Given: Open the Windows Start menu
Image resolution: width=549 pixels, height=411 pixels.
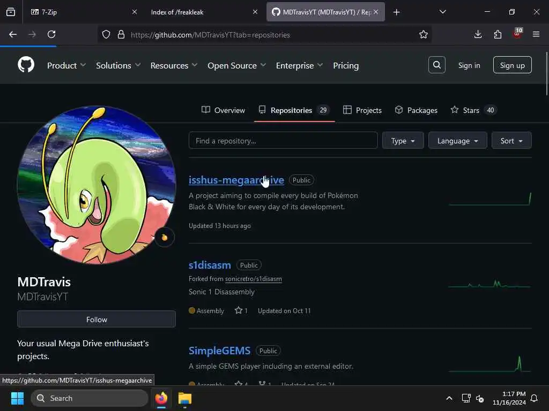Looking at the screenshot, I should tap(17, 398).
